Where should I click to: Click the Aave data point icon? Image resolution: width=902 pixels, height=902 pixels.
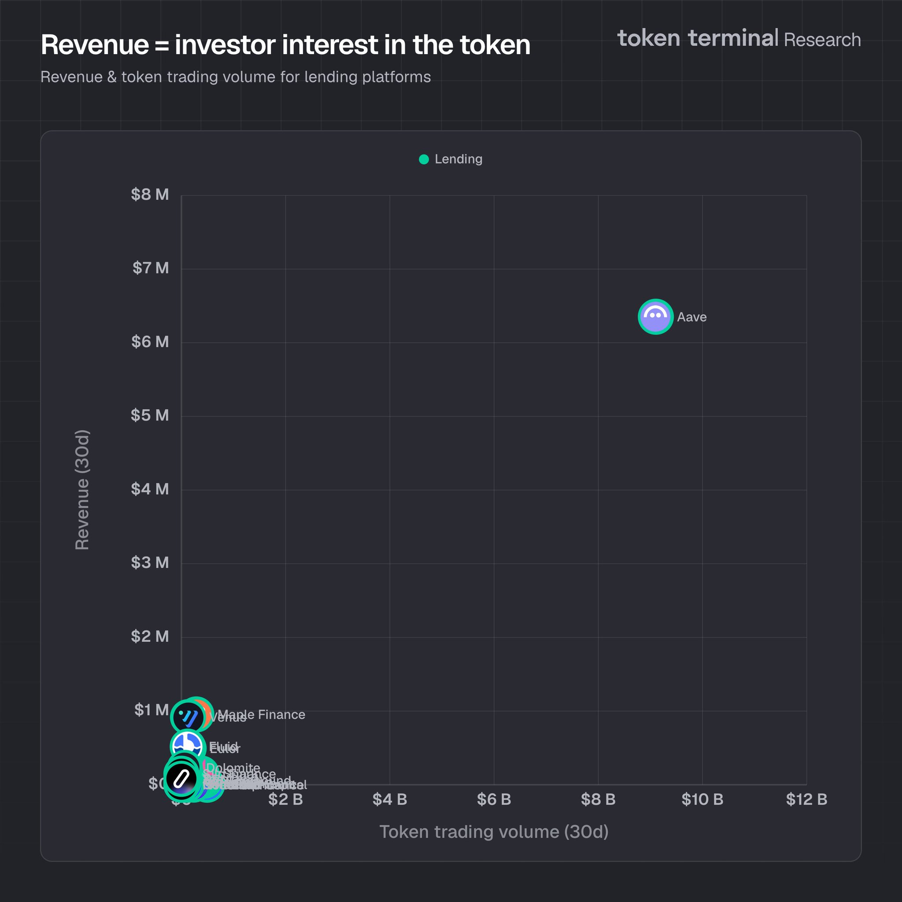tap(655, 317)
